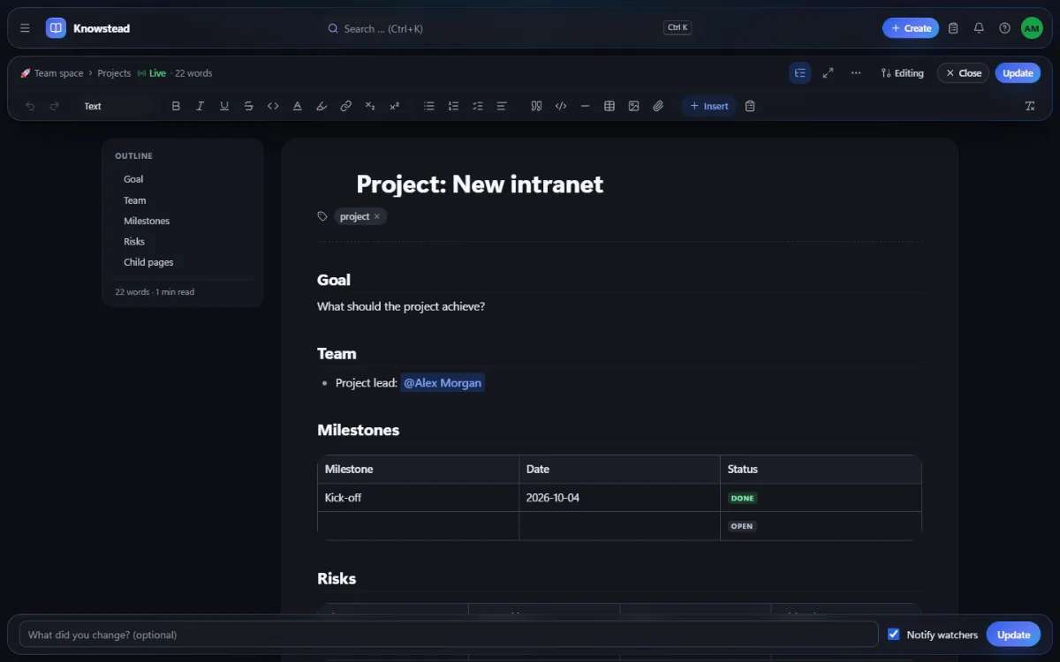Create a numbered list
This screenshot has height=662, width=1060.
tap(453, 106)
